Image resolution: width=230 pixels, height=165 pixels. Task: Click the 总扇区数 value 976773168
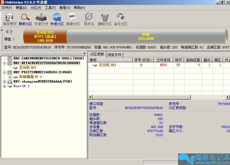coord(155,131)
